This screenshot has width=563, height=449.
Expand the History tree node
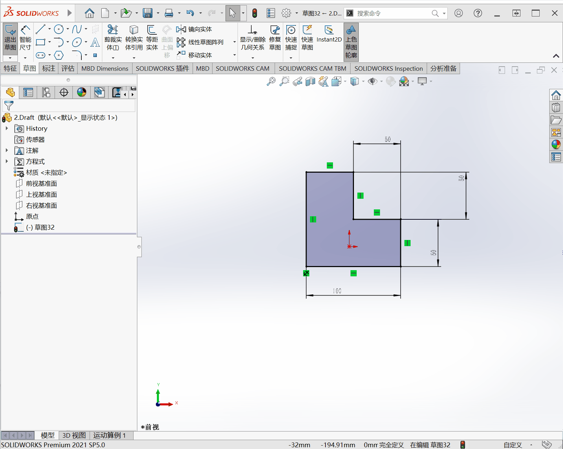7,128
